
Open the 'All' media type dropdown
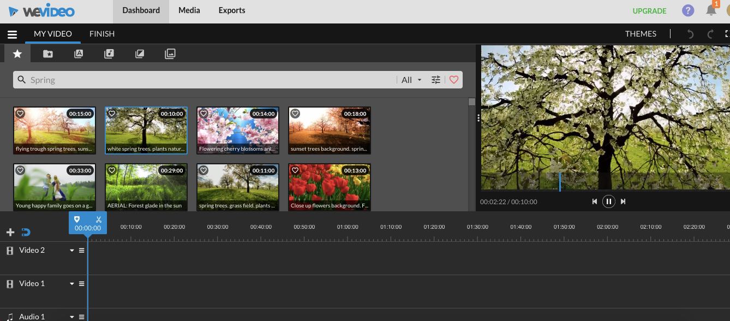click(x=411, y=80)
